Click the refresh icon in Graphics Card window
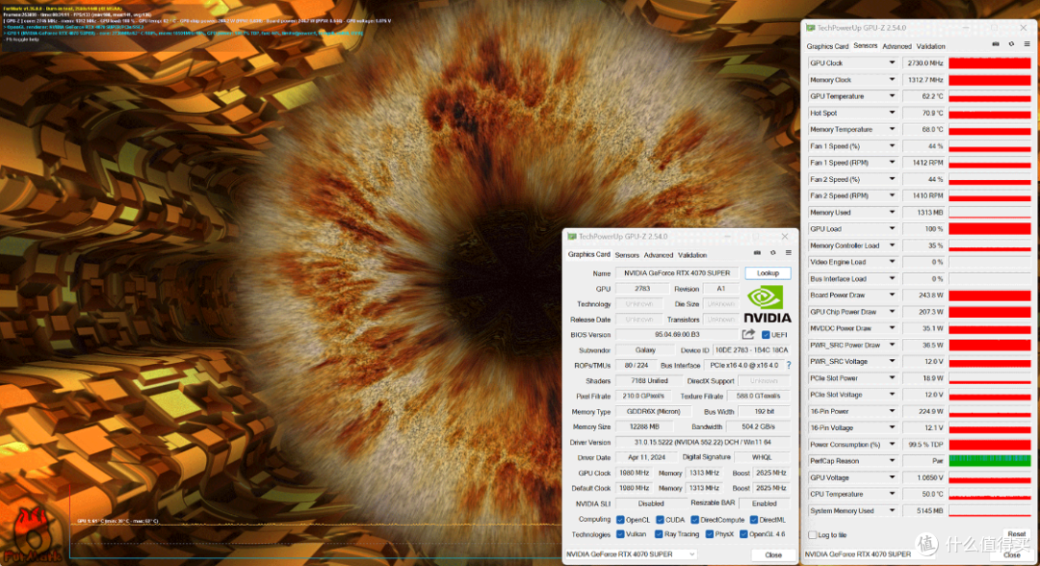The width and height of the screenshot is (1040, 566). pyautogui.click(x=772, y=253)
